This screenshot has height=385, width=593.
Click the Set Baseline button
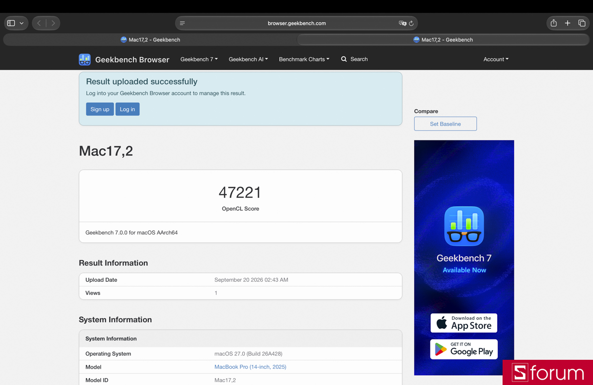[x=445, y=124]
